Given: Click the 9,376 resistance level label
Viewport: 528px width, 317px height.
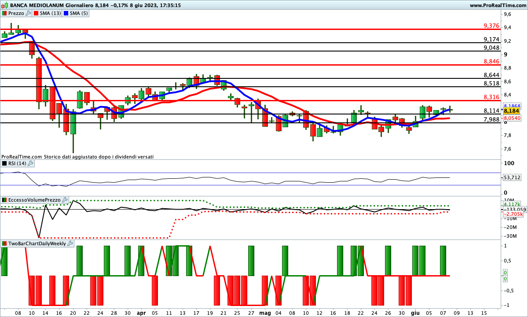Looking at the screenshot, I should [x=491, y=26].
